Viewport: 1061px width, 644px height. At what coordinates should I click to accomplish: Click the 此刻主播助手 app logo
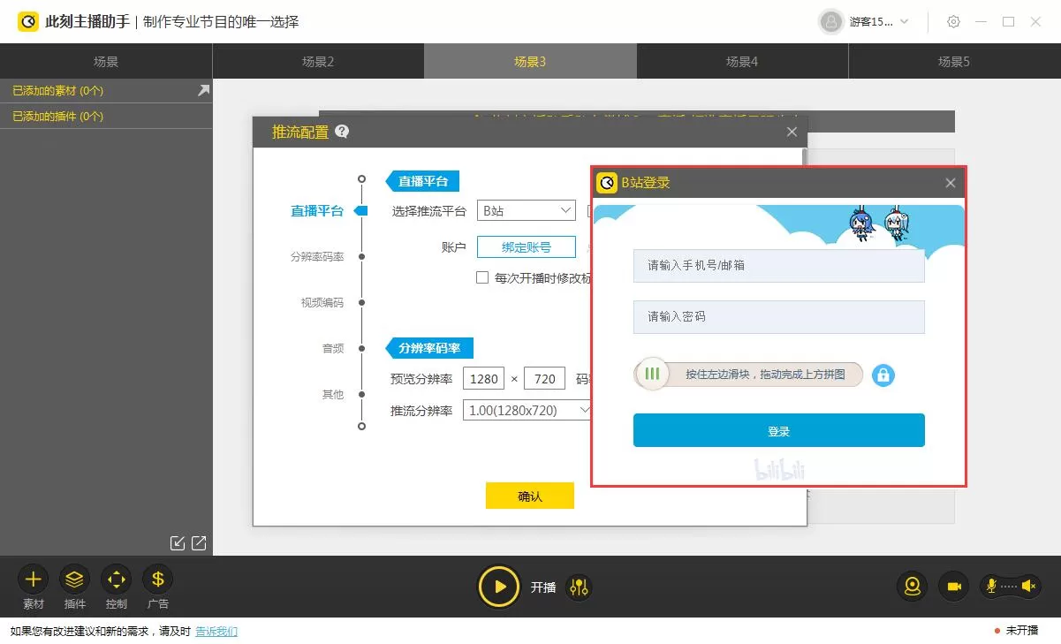tap(28, 21)
